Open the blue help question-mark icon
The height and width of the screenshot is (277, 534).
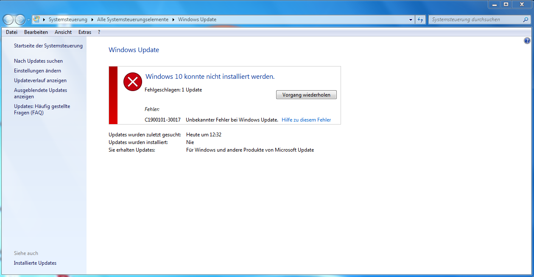click(x=527, y=41)
